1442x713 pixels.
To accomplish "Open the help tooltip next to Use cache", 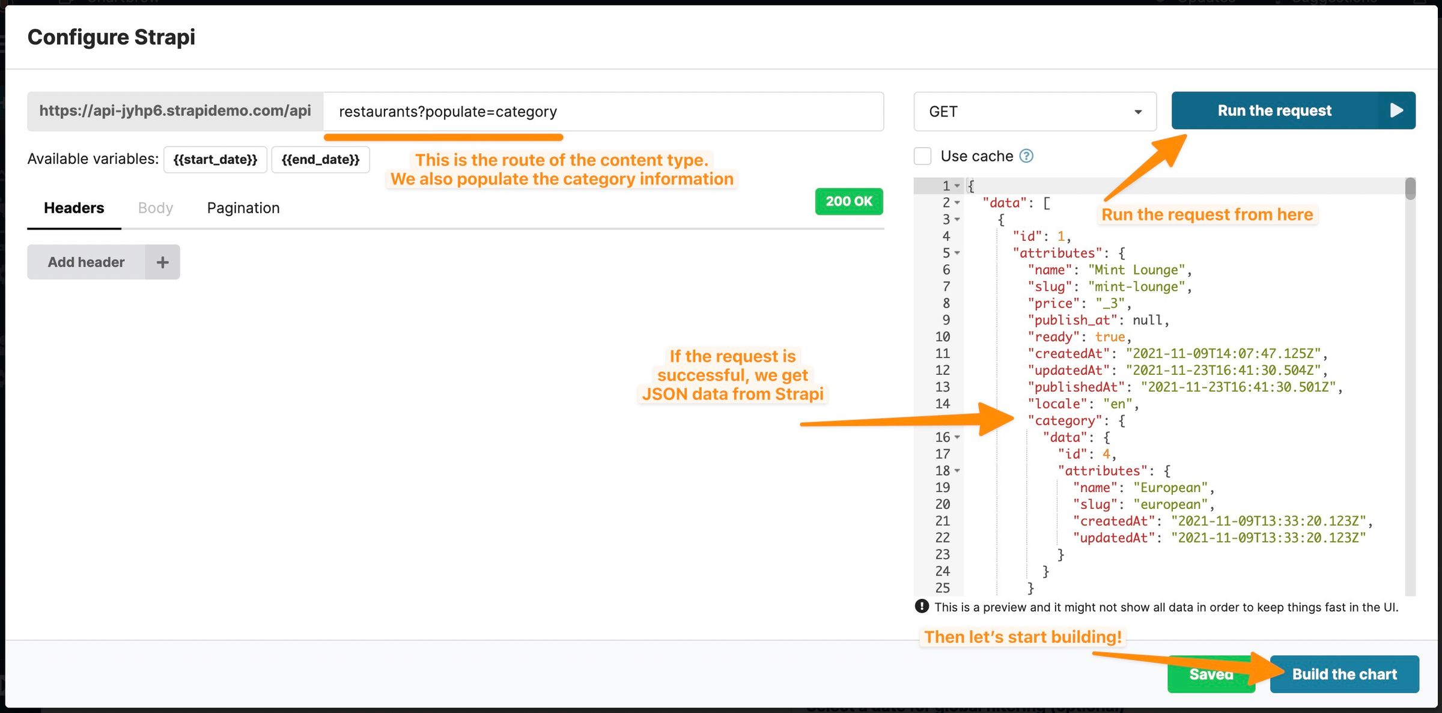I will tap(1027, 156).
